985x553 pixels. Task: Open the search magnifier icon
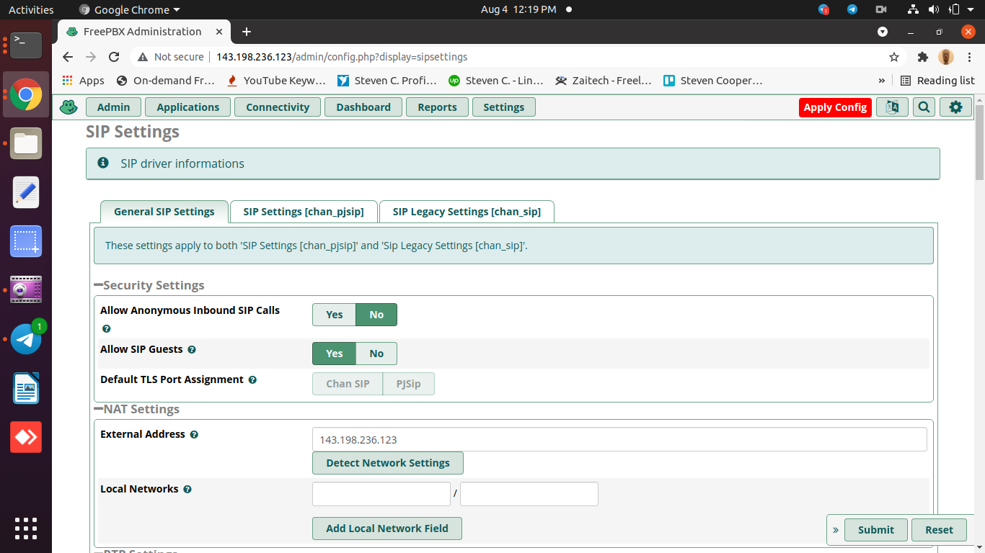(x=924, y=107)
